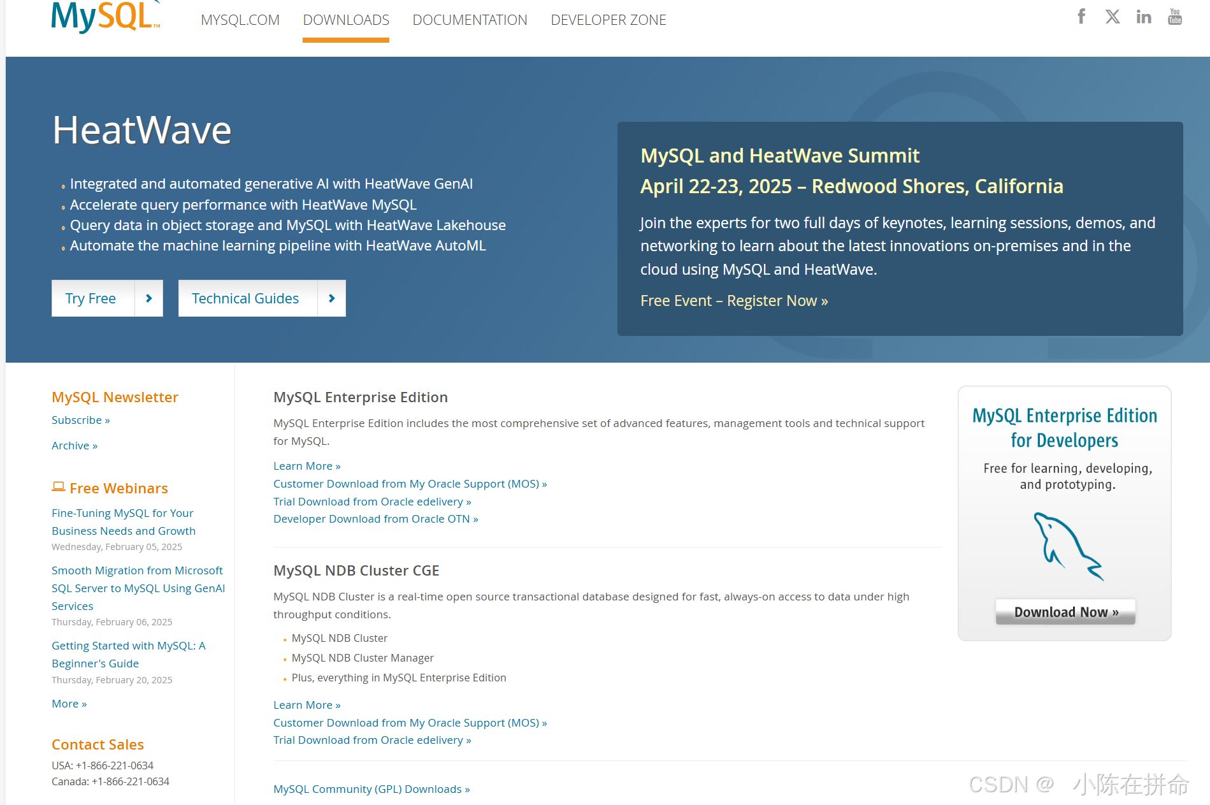Click the MySQL Newsletter heading
Viewport: 1210px width, 805px height.
point(115,397)
